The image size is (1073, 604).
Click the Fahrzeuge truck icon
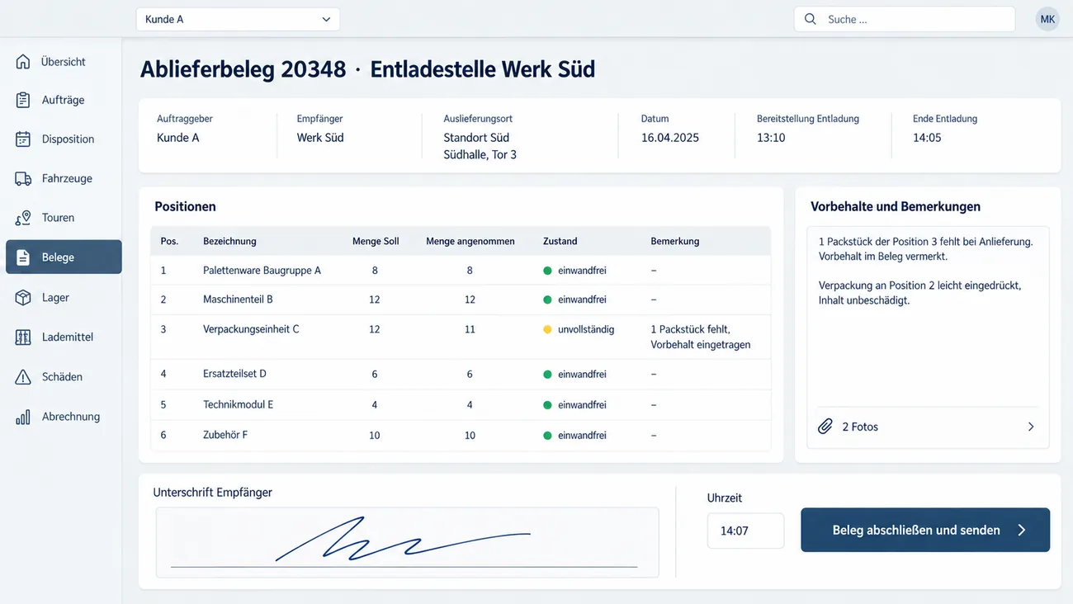(23, 178)
